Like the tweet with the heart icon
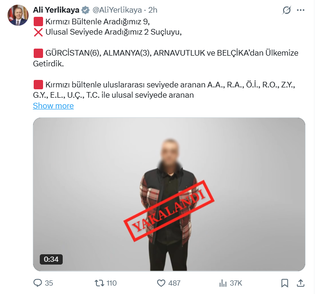Image resolution: width=321 pixels, height=294 pixels. [161, 283]
